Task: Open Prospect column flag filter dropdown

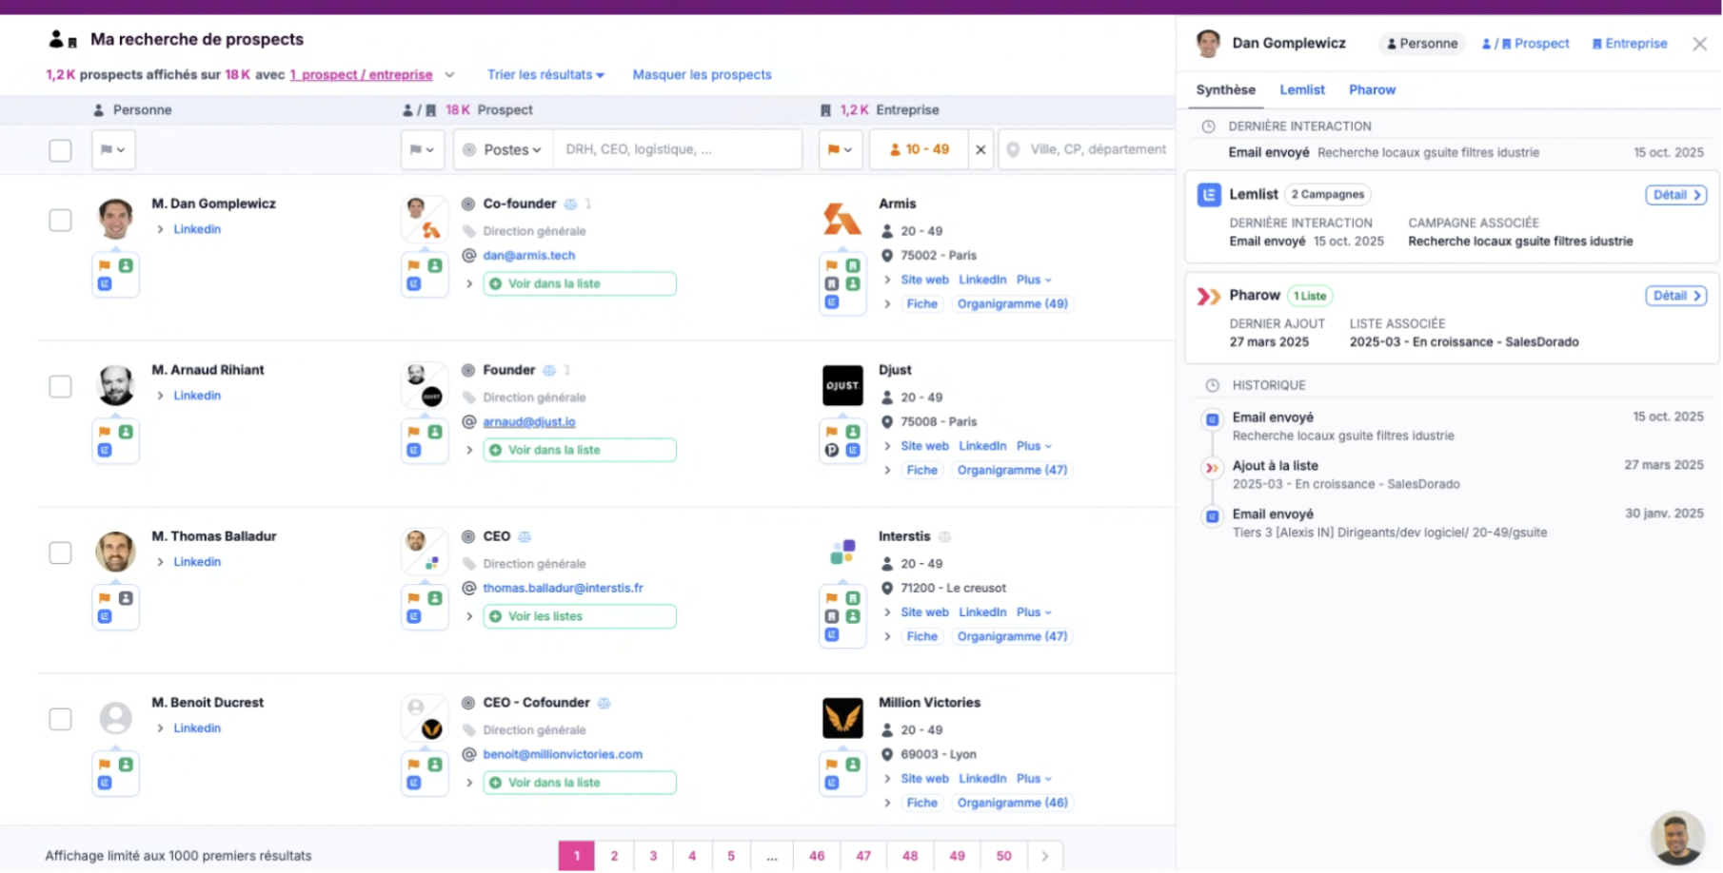Action: point(422,149)
